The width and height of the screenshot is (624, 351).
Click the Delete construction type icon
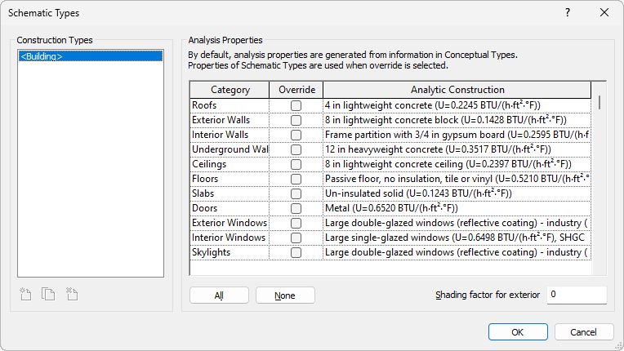click(x=72, y=295)
